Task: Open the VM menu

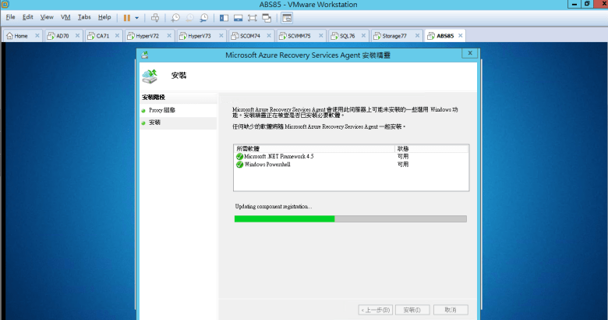Action: 65,17
